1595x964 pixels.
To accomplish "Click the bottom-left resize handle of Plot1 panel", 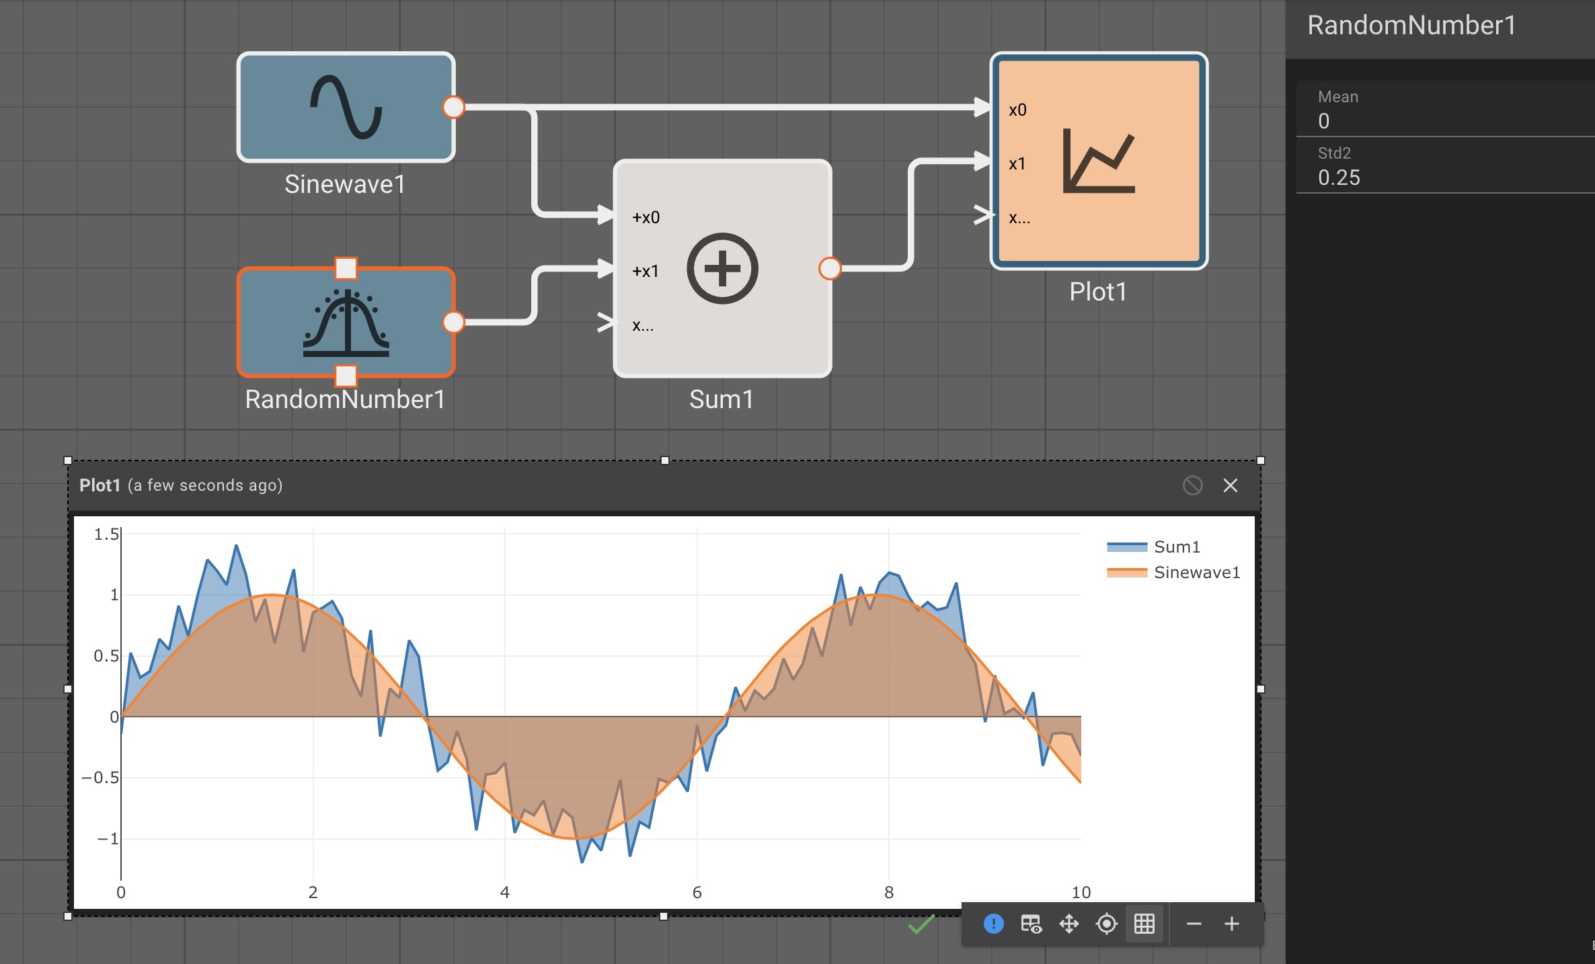I will click(x=67, y=916).
